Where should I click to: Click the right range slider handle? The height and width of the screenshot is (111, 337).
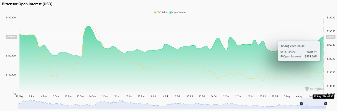(326, 103)
